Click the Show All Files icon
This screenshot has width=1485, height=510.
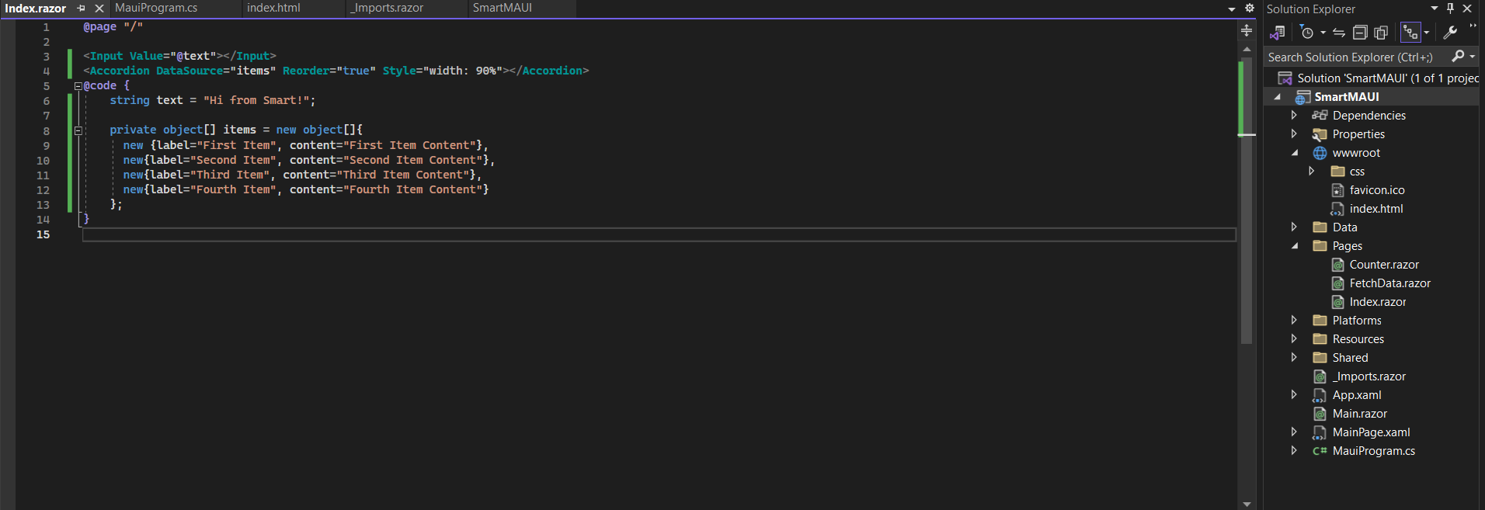[1381, 33]
